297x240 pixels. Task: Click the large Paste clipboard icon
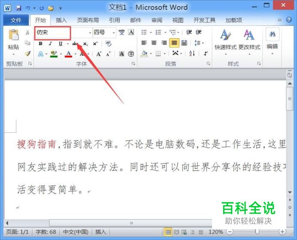point(13,35)
